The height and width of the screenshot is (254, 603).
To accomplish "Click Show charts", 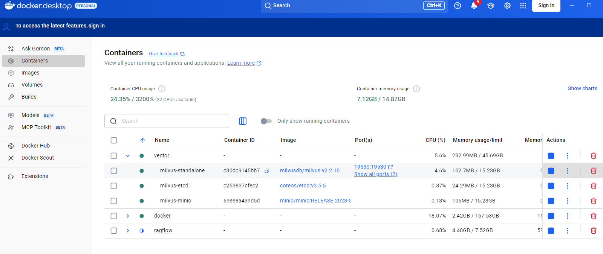I will pyautogui.click(x=583, y=88).
